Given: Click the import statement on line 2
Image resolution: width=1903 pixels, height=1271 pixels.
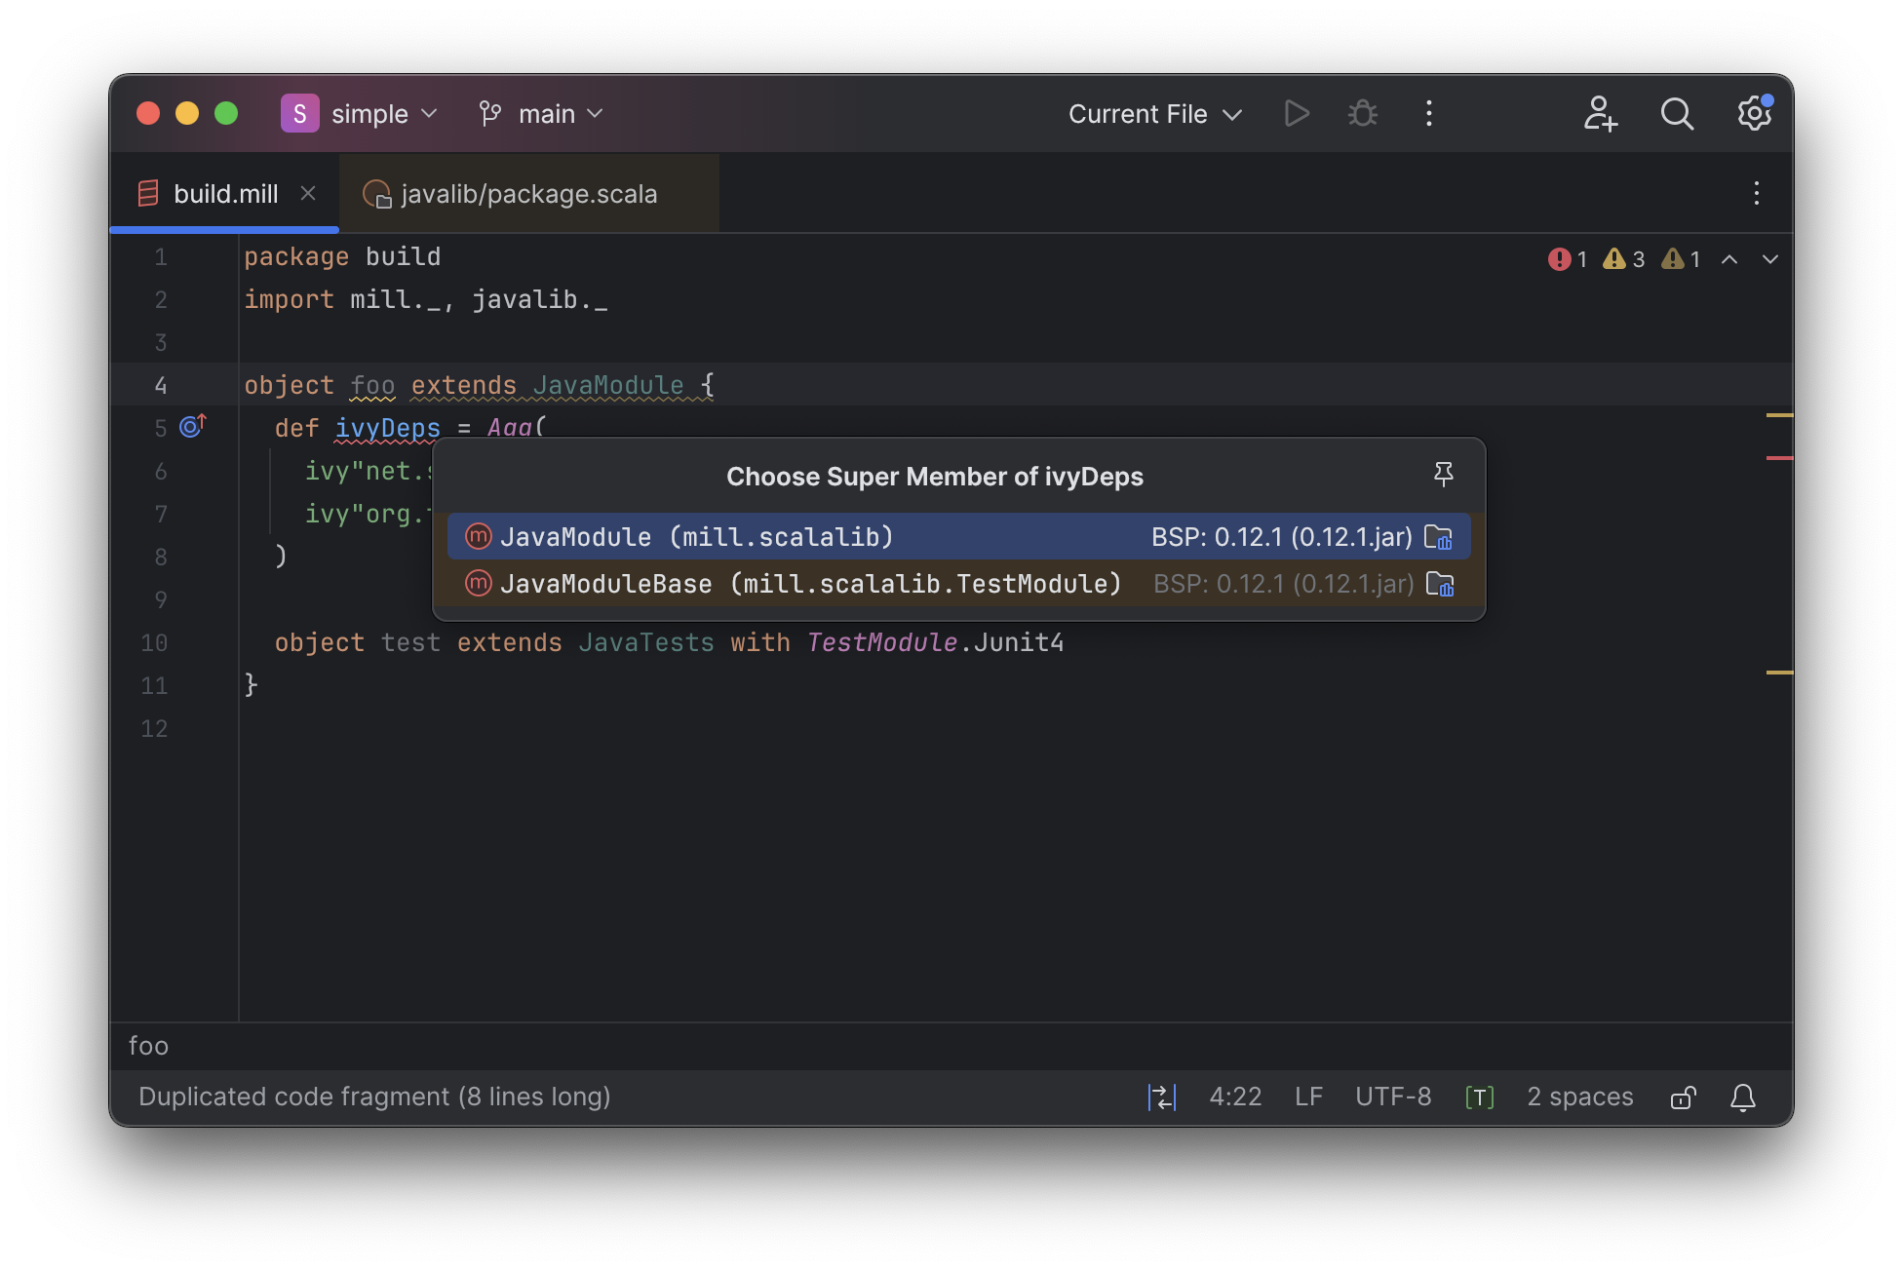Looking at the screenshot, I should tap(425, 299).
